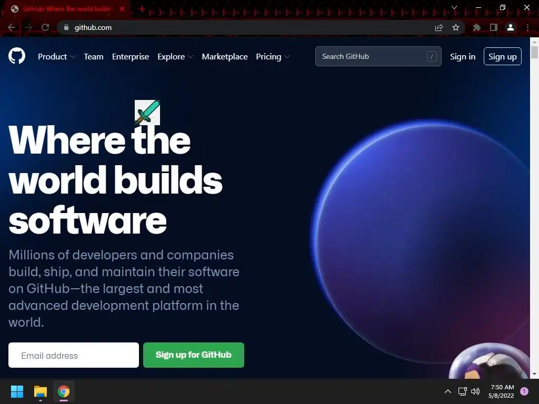Screen dimensions: 539x404
Task: Click the scrollbar down arrow
Action: pyautogui.click(x=534, y=374)
